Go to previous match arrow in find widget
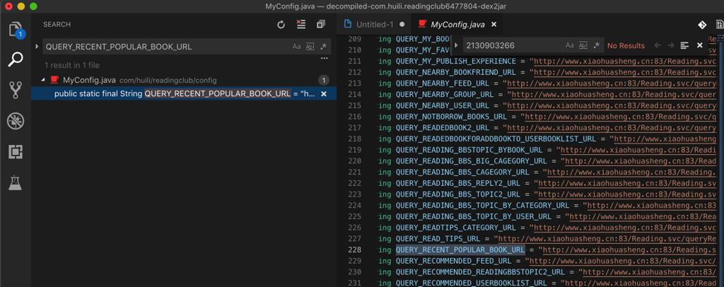724x287 pixels. pos(658,45)
